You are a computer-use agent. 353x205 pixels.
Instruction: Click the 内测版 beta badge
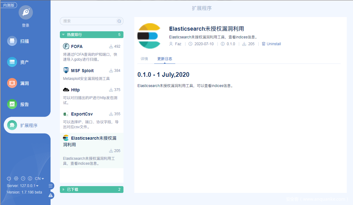(9, 5)
